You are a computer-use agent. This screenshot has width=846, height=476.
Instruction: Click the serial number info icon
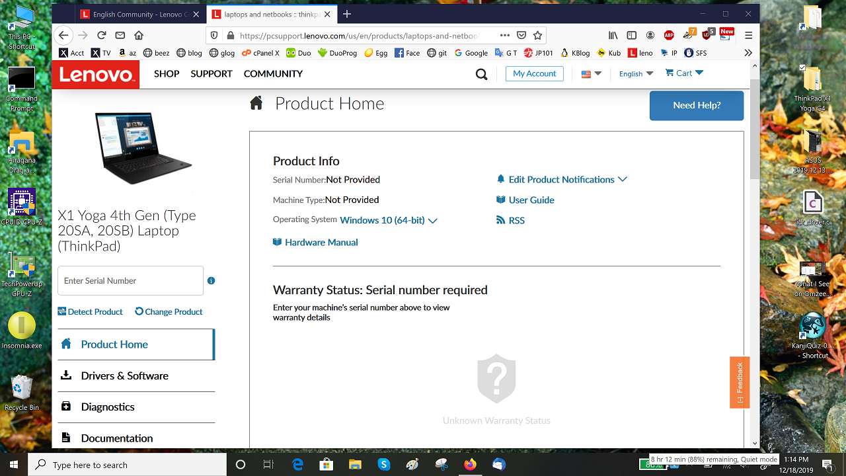tap(211, 280)
